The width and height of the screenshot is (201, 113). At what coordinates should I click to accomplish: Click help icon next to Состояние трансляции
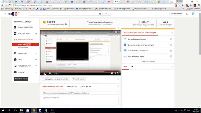(66, 24)
